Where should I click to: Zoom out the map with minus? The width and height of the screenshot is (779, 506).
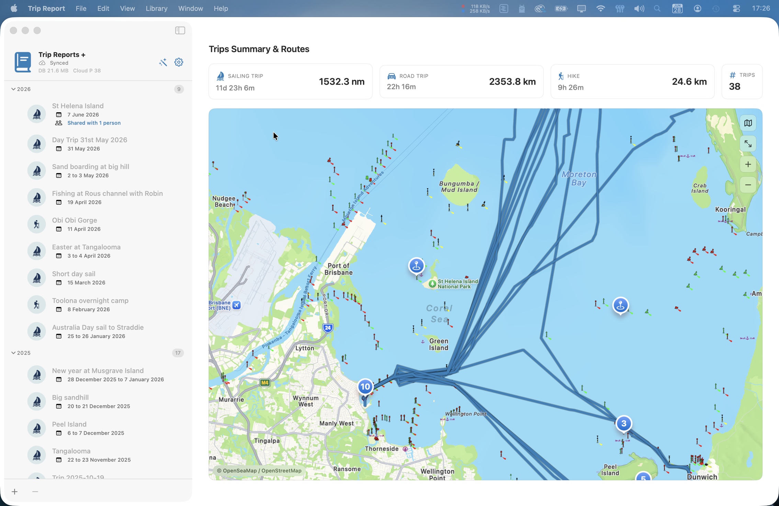pyautogui.click(x=748, y=185)
